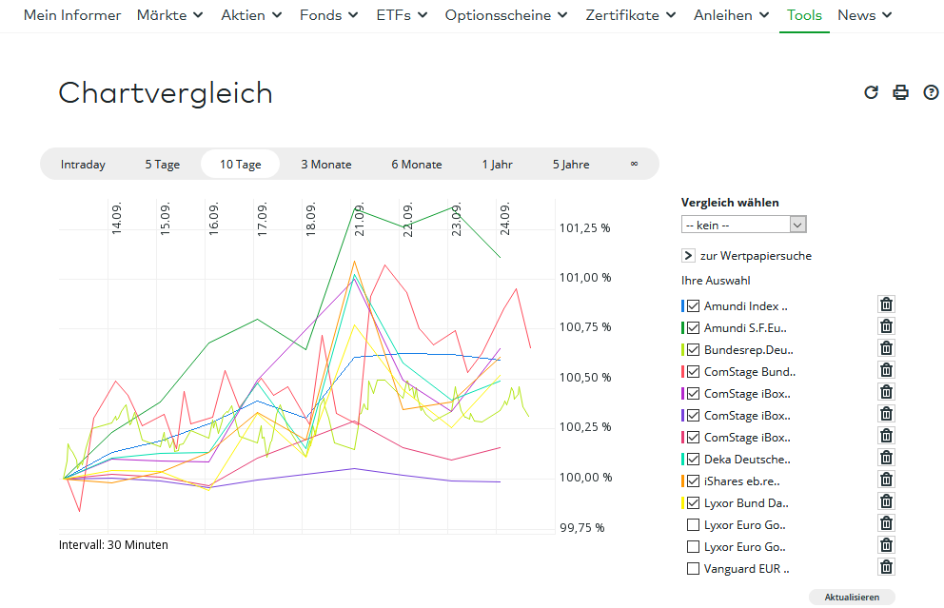Open the print icon

tap(900, 92)
